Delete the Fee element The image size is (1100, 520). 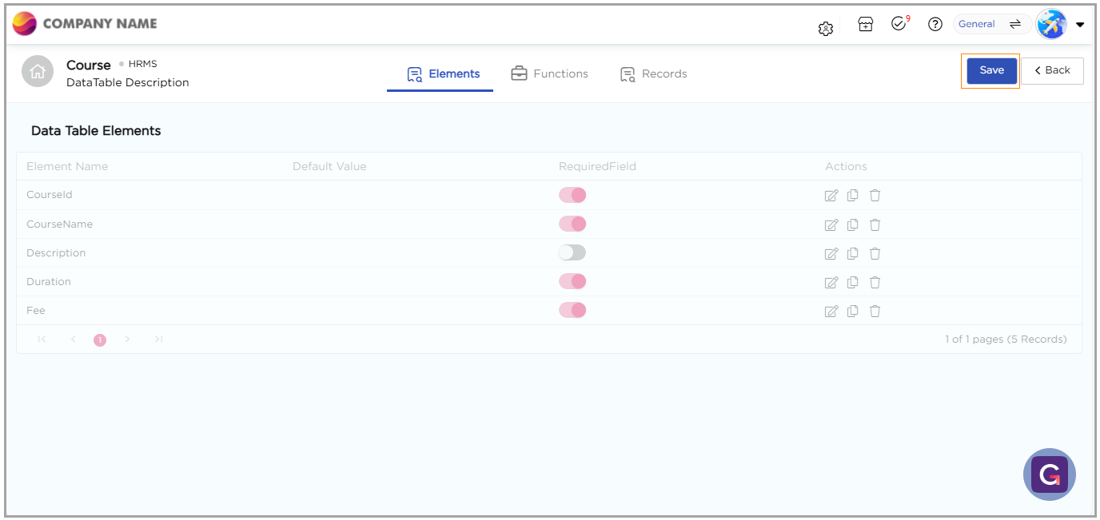[x=875, y=311]
